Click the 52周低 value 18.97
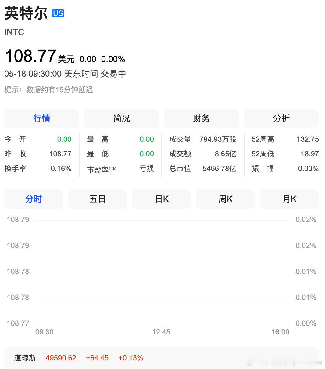The width and height of the screenshot is (325, 369). click(x=310, y=154)
